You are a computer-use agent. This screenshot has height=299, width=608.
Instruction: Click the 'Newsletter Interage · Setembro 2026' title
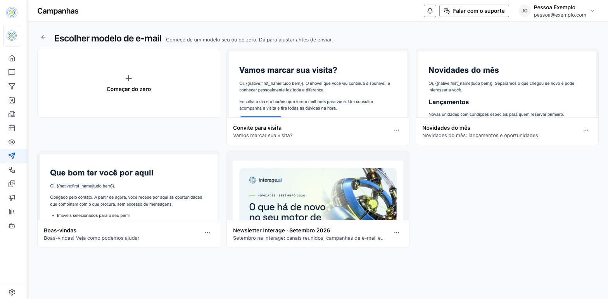click(282, 230)
